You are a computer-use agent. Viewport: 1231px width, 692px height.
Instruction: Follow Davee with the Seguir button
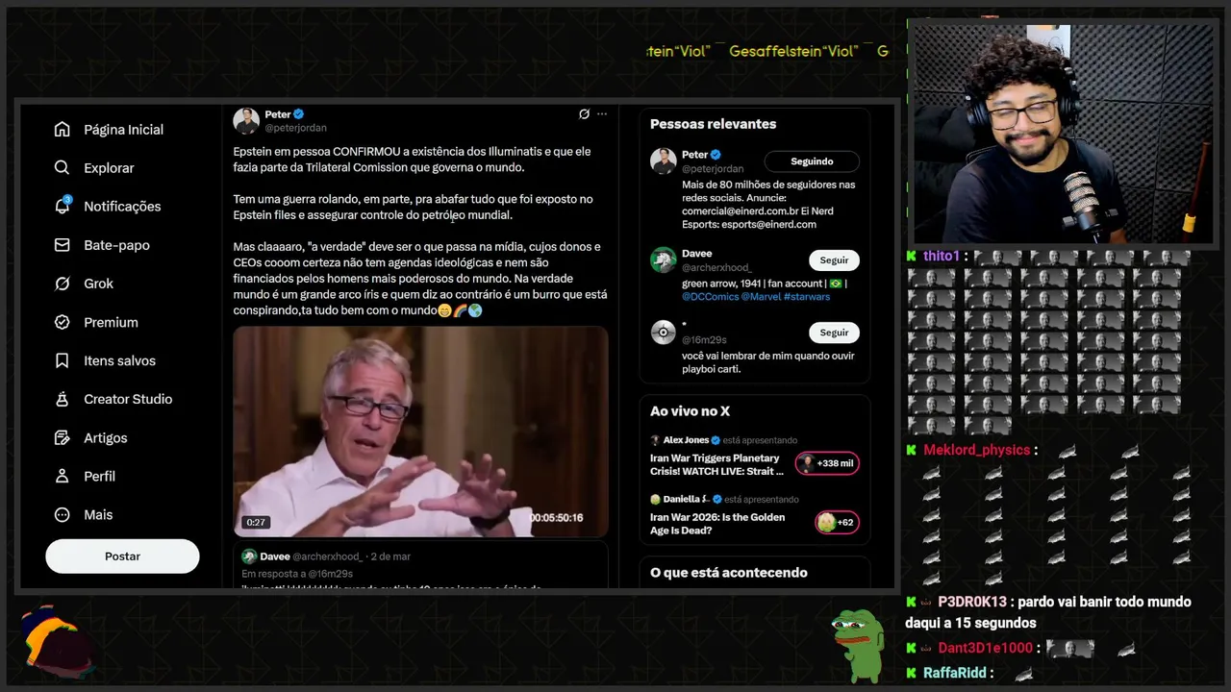coord(834,260)
